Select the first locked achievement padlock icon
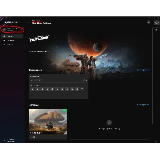Screen dimensions: 160x160 click(x=32, y=89)
